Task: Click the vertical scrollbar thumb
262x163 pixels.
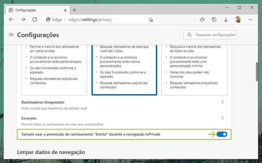Action: [257, 72]
